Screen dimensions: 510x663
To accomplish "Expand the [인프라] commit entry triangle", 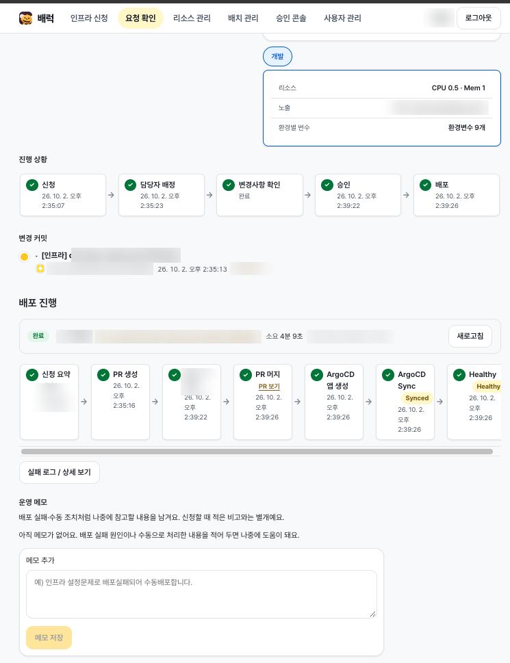I will (x=37, y=256).
